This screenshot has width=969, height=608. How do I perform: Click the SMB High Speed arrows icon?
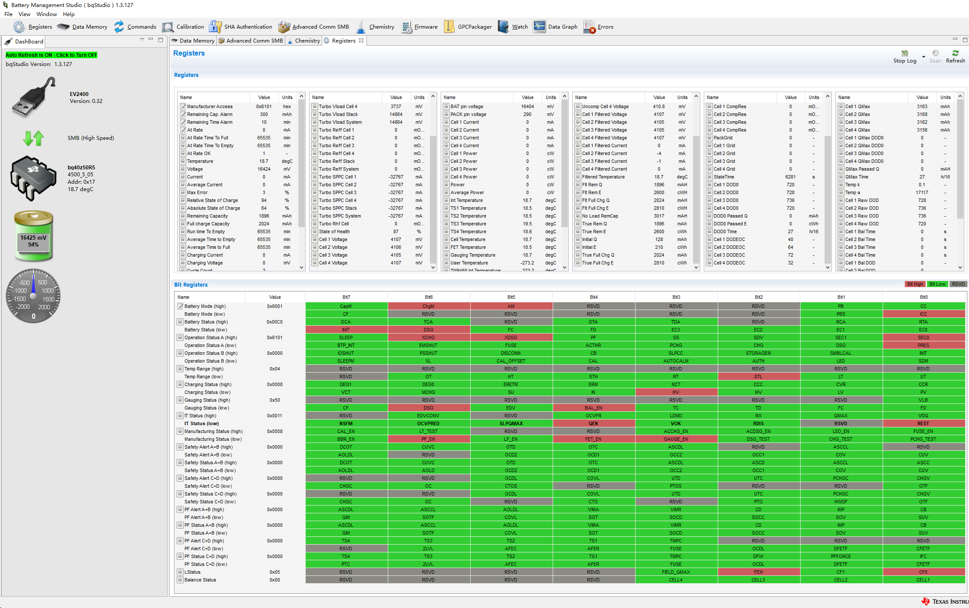pyautogui.click(x=33, y=138)
